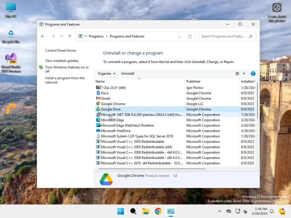Refresh the Programs and Features list

click(x=190, y=37)
